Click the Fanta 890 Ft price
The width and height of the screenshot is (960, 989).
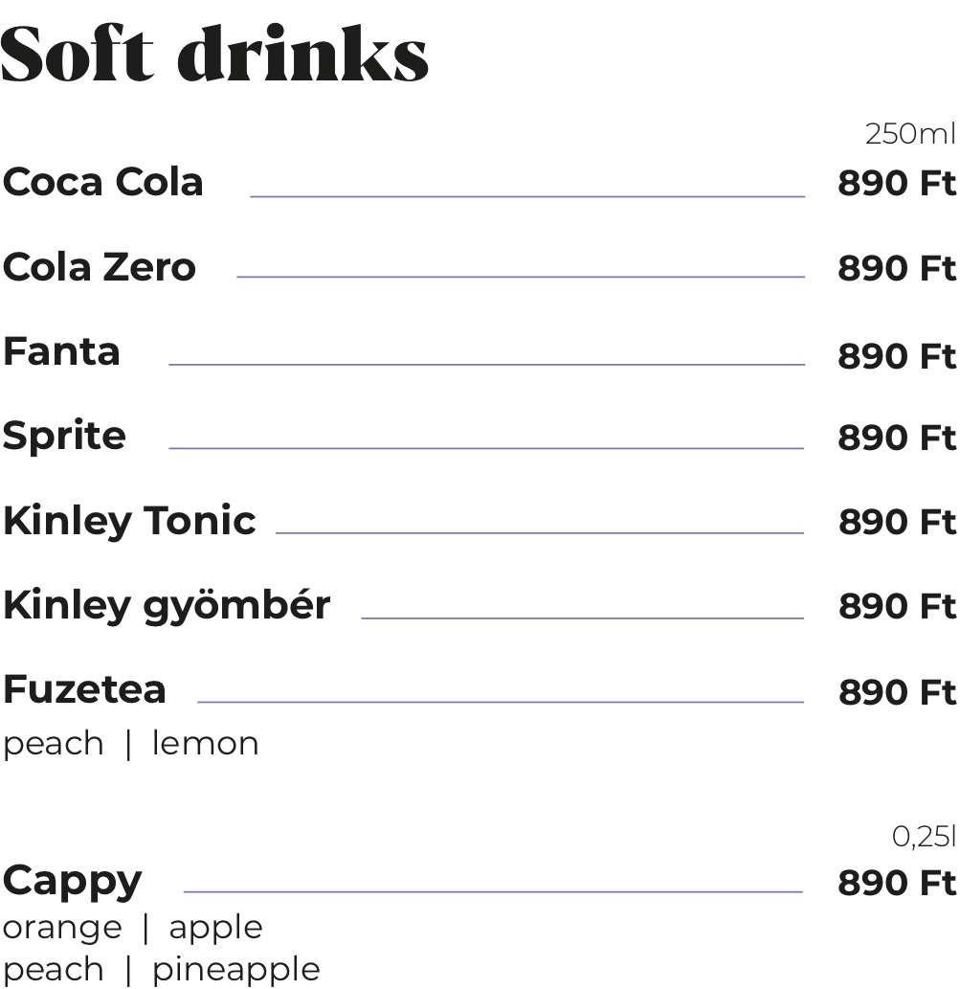[x=897, y=356]
